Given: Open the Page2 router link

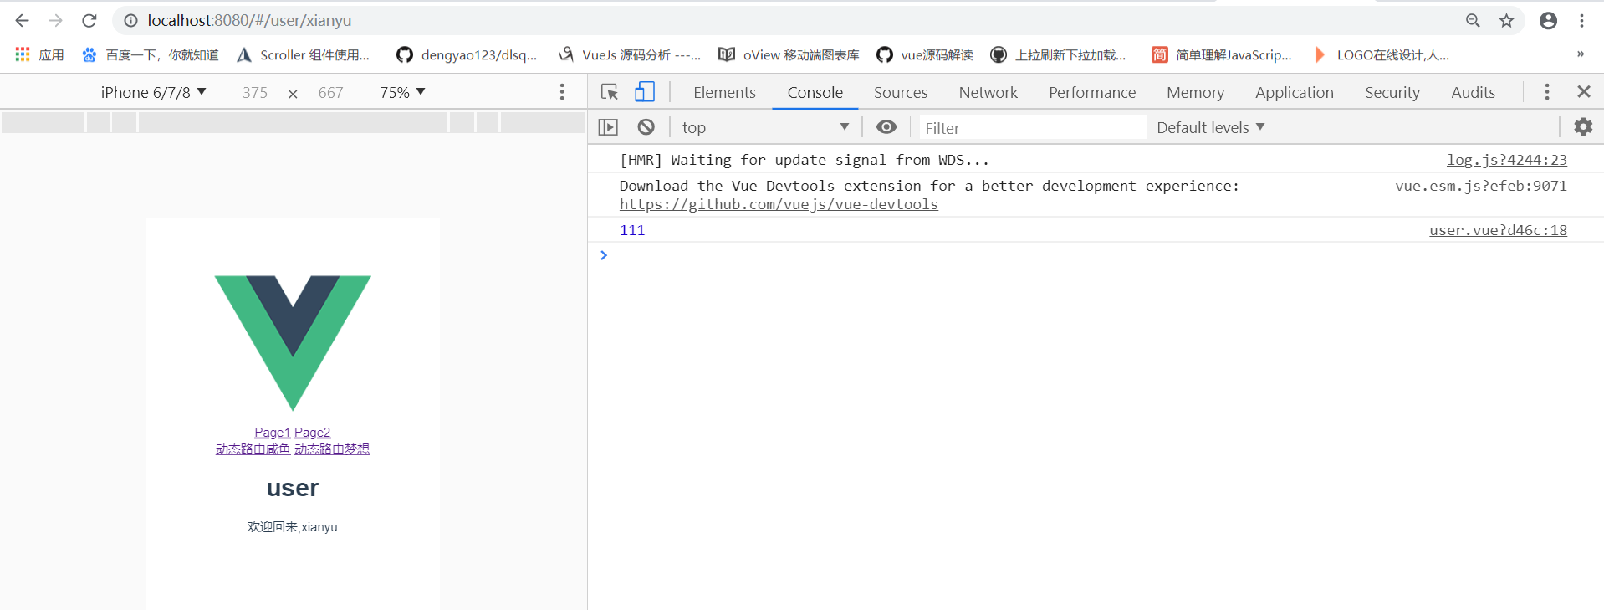Looking at the screenshot, I should (312, 433).
